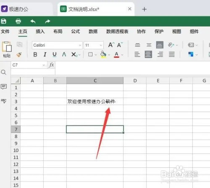Switch to the 布局 tab
The width and height of the screenshot is (210, 188).
click(58, 32)
